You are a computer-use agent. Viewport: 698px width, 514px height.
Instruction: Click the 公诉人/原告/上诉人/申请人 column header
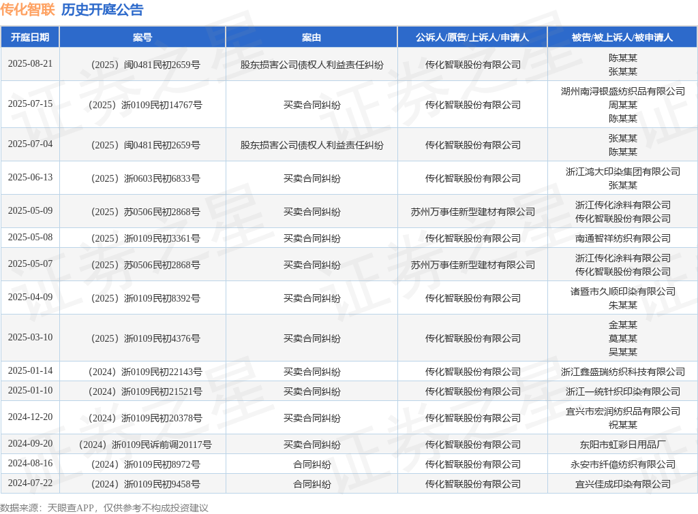coord(472,37)
